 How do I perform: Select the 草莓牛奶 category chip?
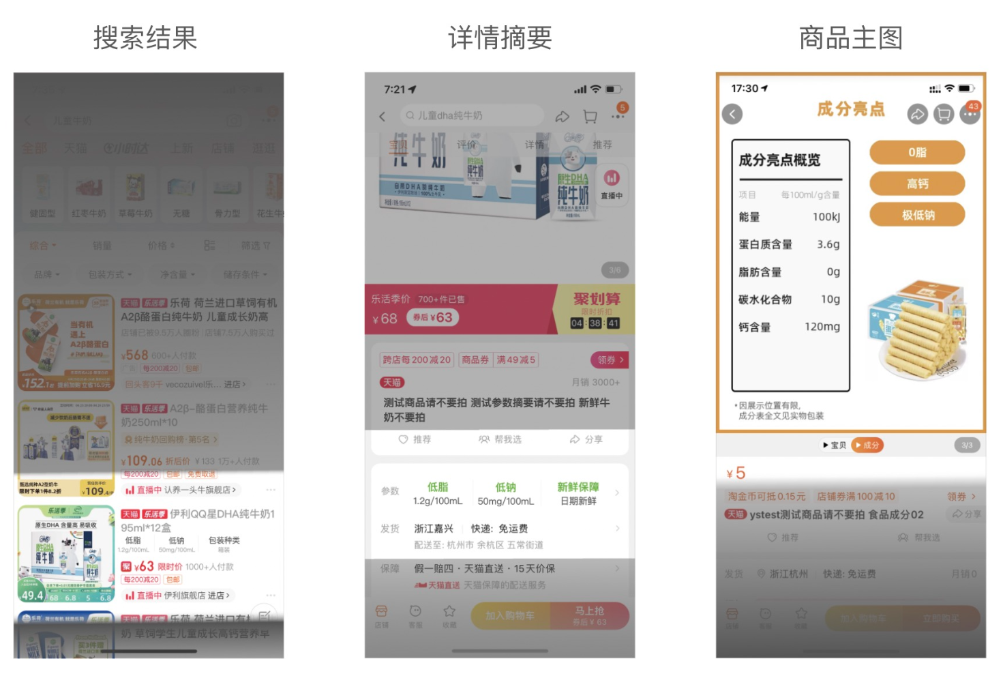[x=135, y=195]
